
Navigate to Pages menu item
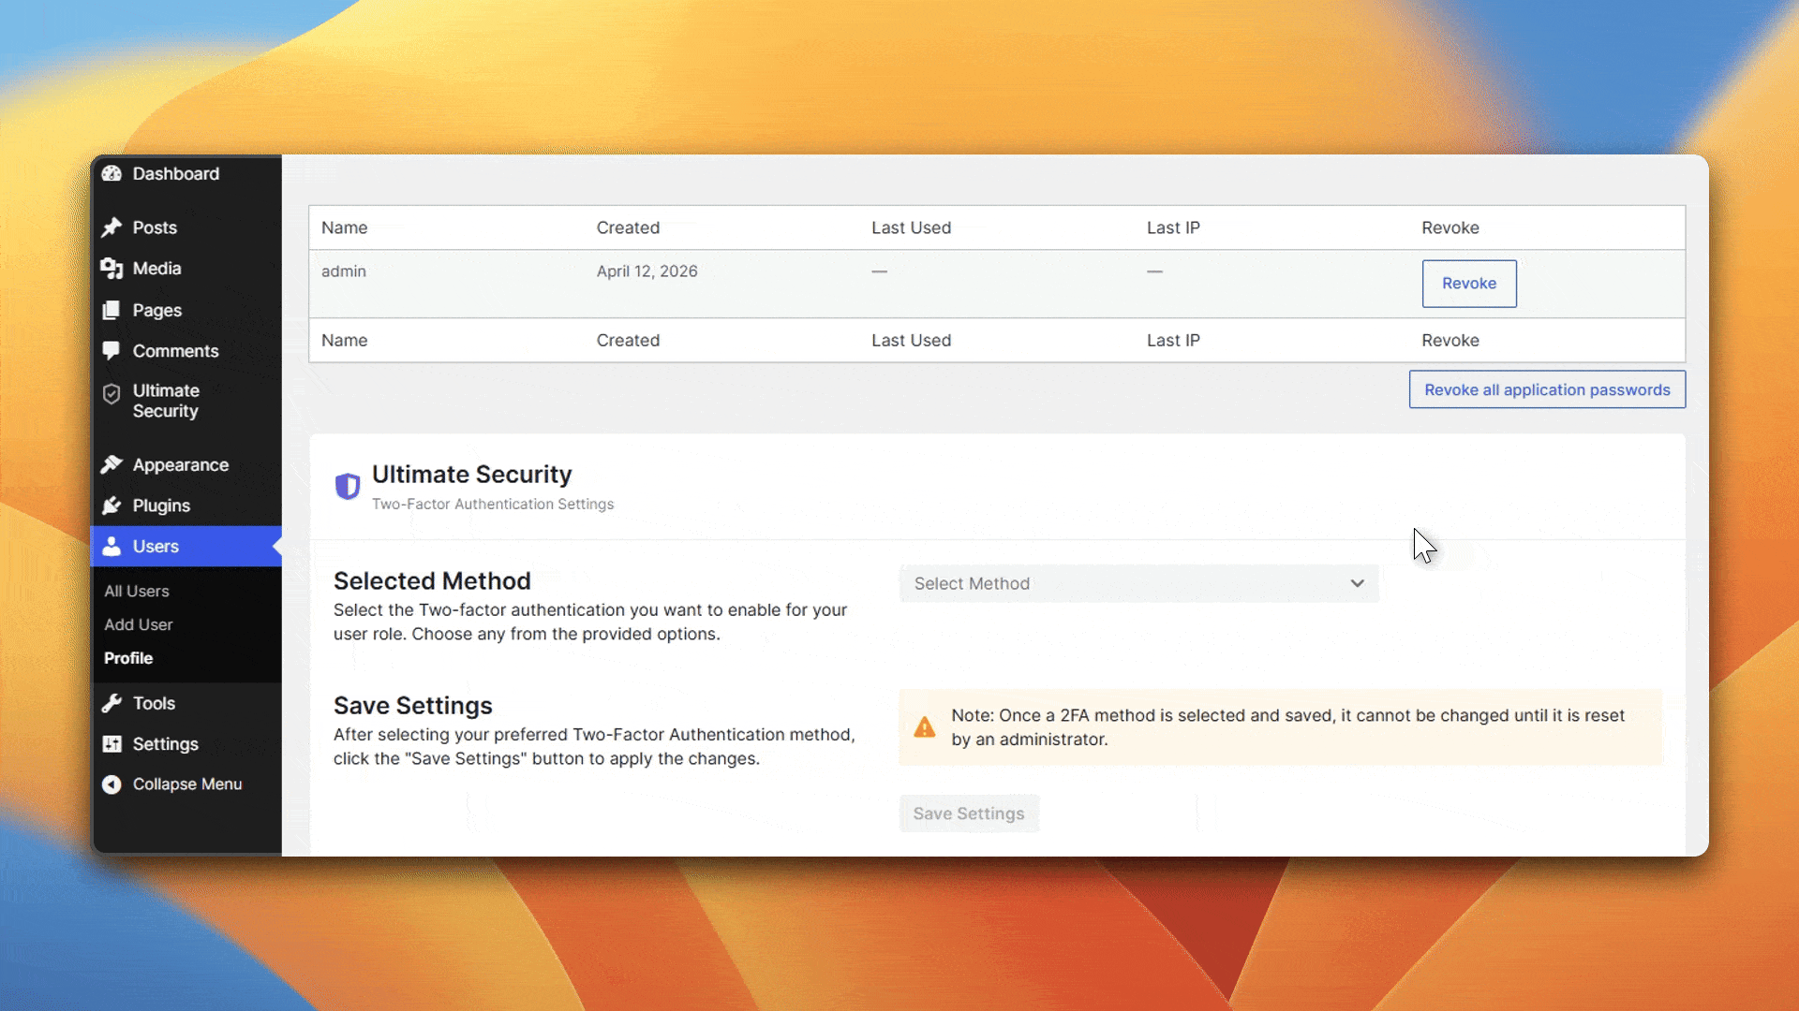[x=186, y=310]
